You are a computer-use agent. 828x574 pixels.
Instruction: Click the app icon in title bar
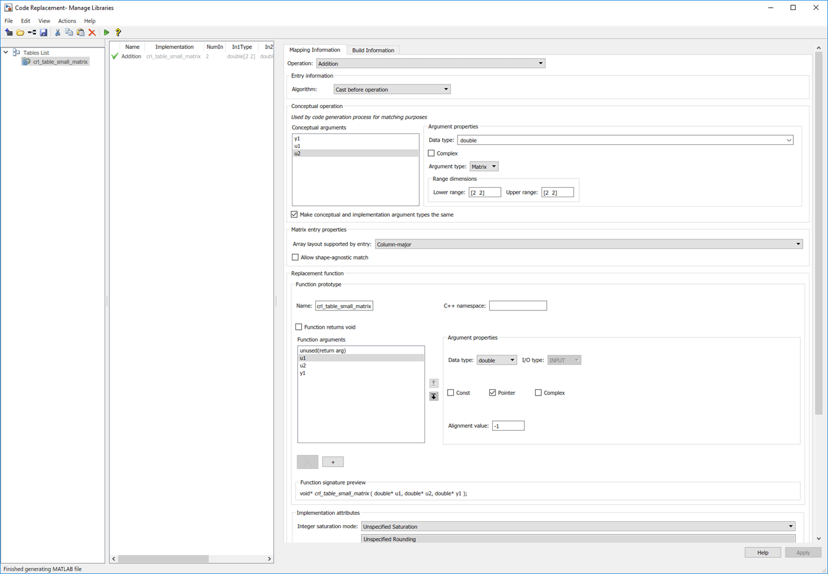coord(8,8)
